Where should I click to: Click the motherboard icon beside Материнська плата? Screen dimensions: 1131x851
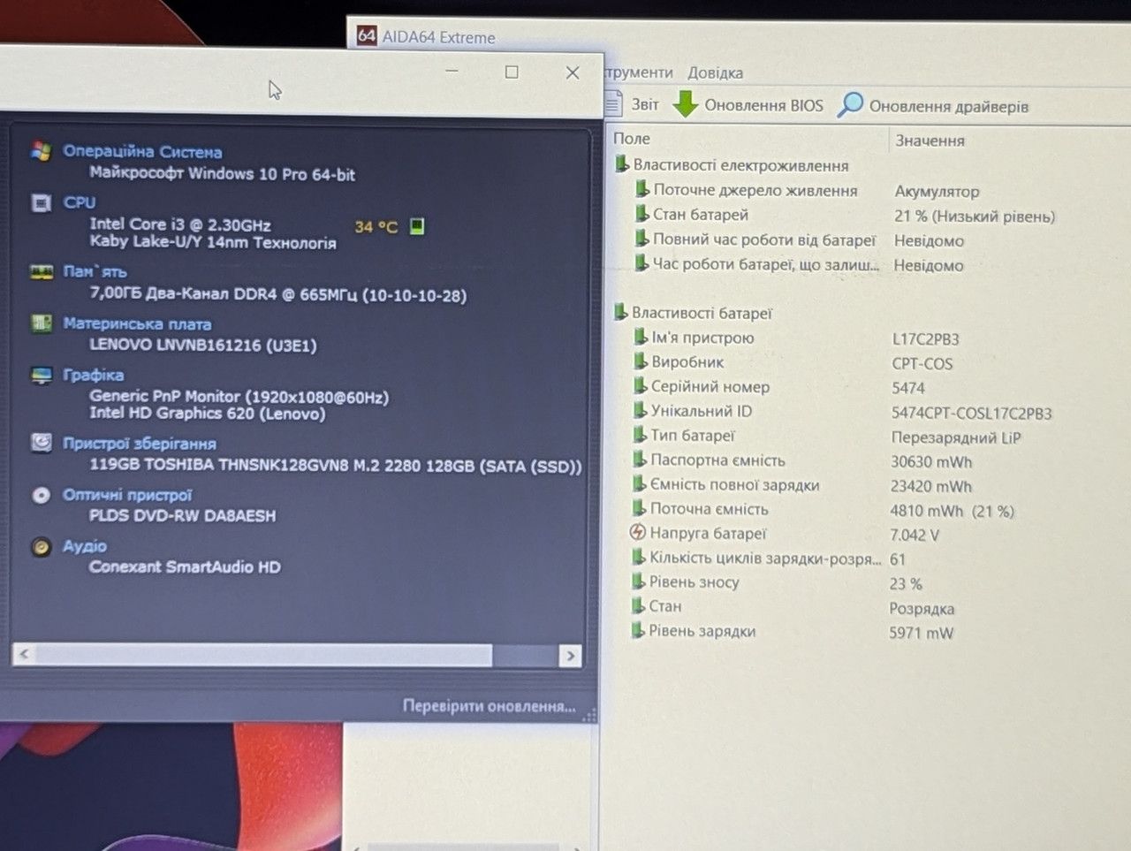point(42,323)
